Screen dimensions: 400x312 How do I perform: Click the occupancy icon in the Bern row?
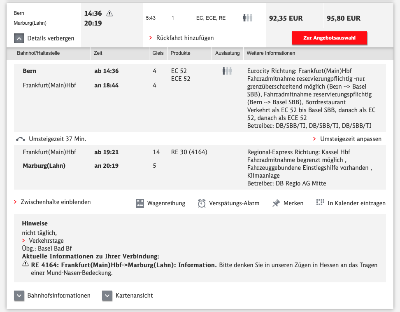pos(227,71)
